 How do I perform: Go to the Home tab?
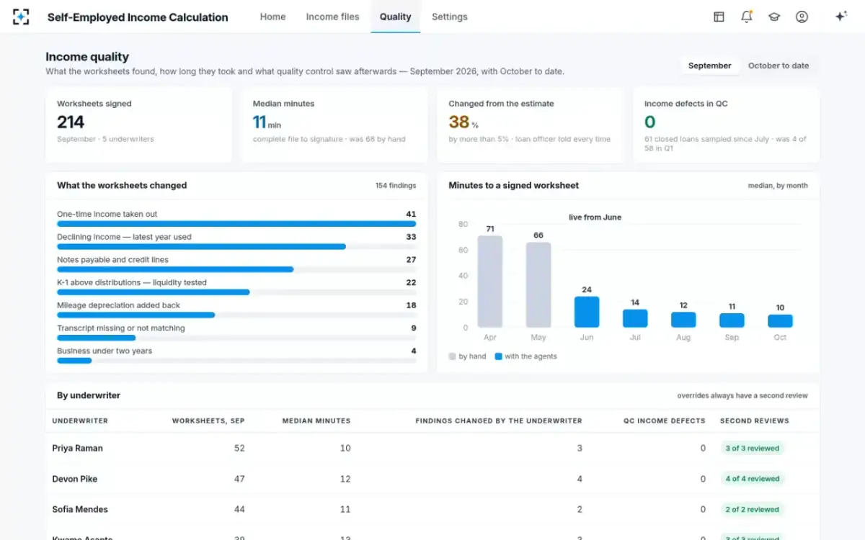tap(272, 17)
